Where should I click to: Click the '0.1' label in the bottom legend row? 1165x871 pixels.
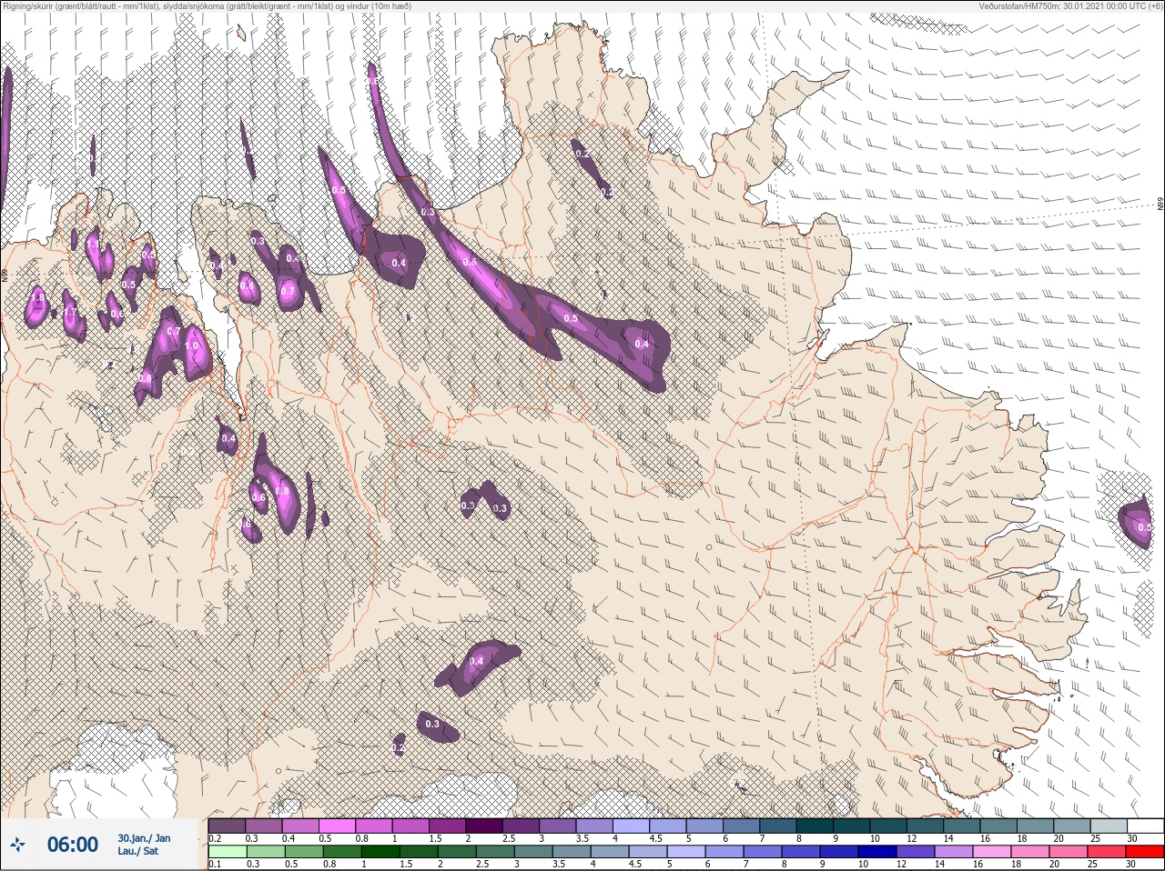215,865
